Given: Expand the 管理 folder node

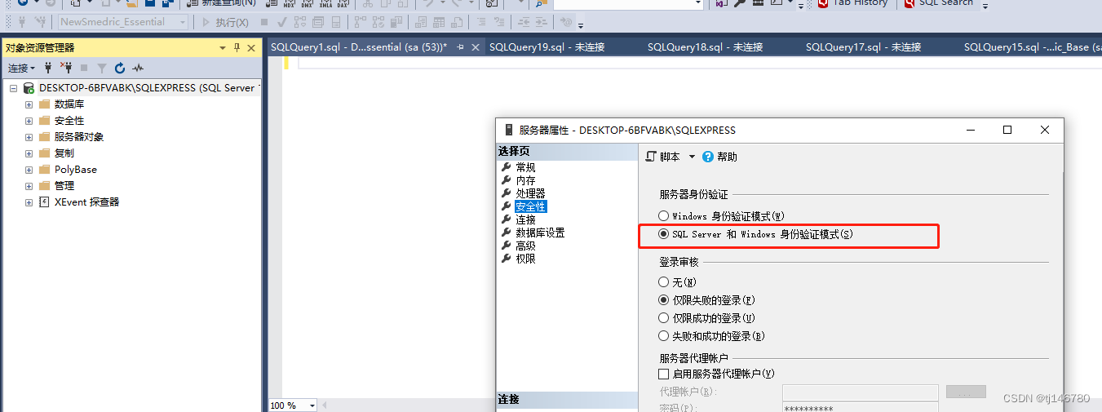Looking at the screenshot, I should 29,186.
